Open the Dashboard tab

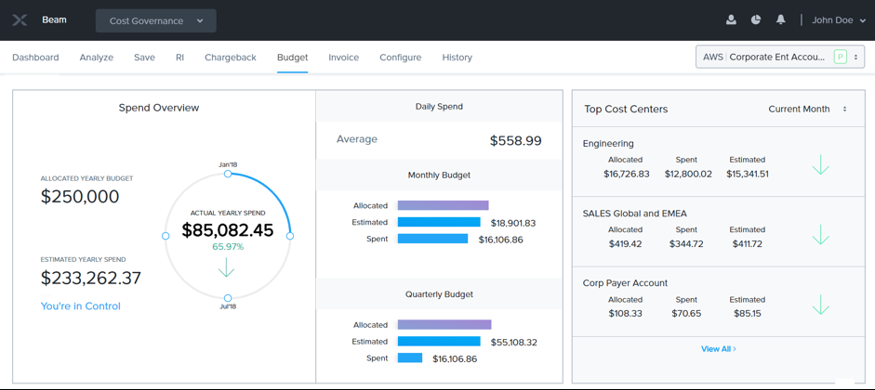point(35,58)
